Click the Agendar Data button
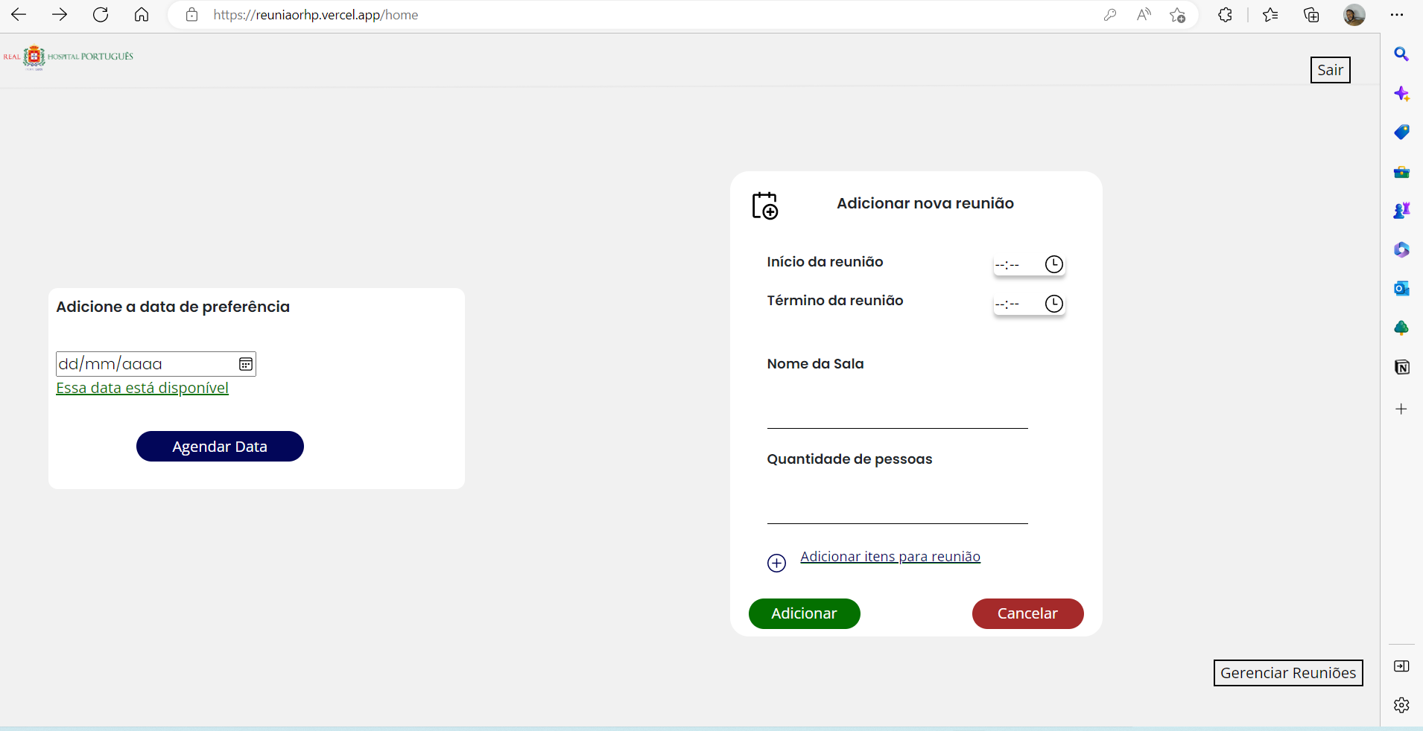The height and width of the screenshot is (731, 1423). 220,447
